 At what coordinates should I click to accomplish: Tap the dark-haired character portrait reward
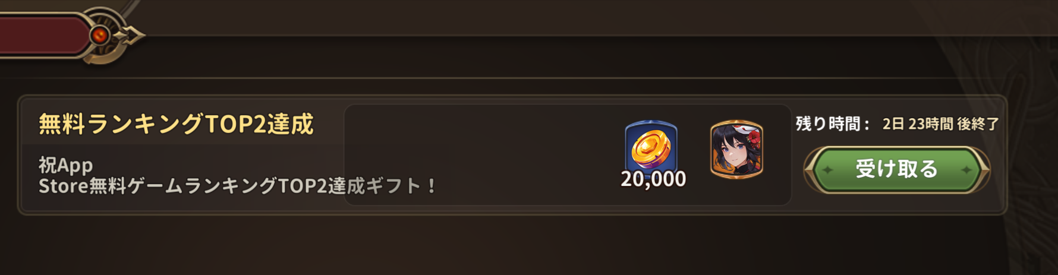tap(736, 149)
